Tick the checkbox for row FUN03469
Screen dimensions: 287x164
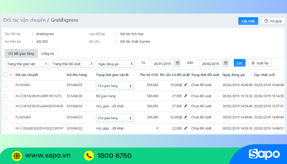(x=5, y=118)
